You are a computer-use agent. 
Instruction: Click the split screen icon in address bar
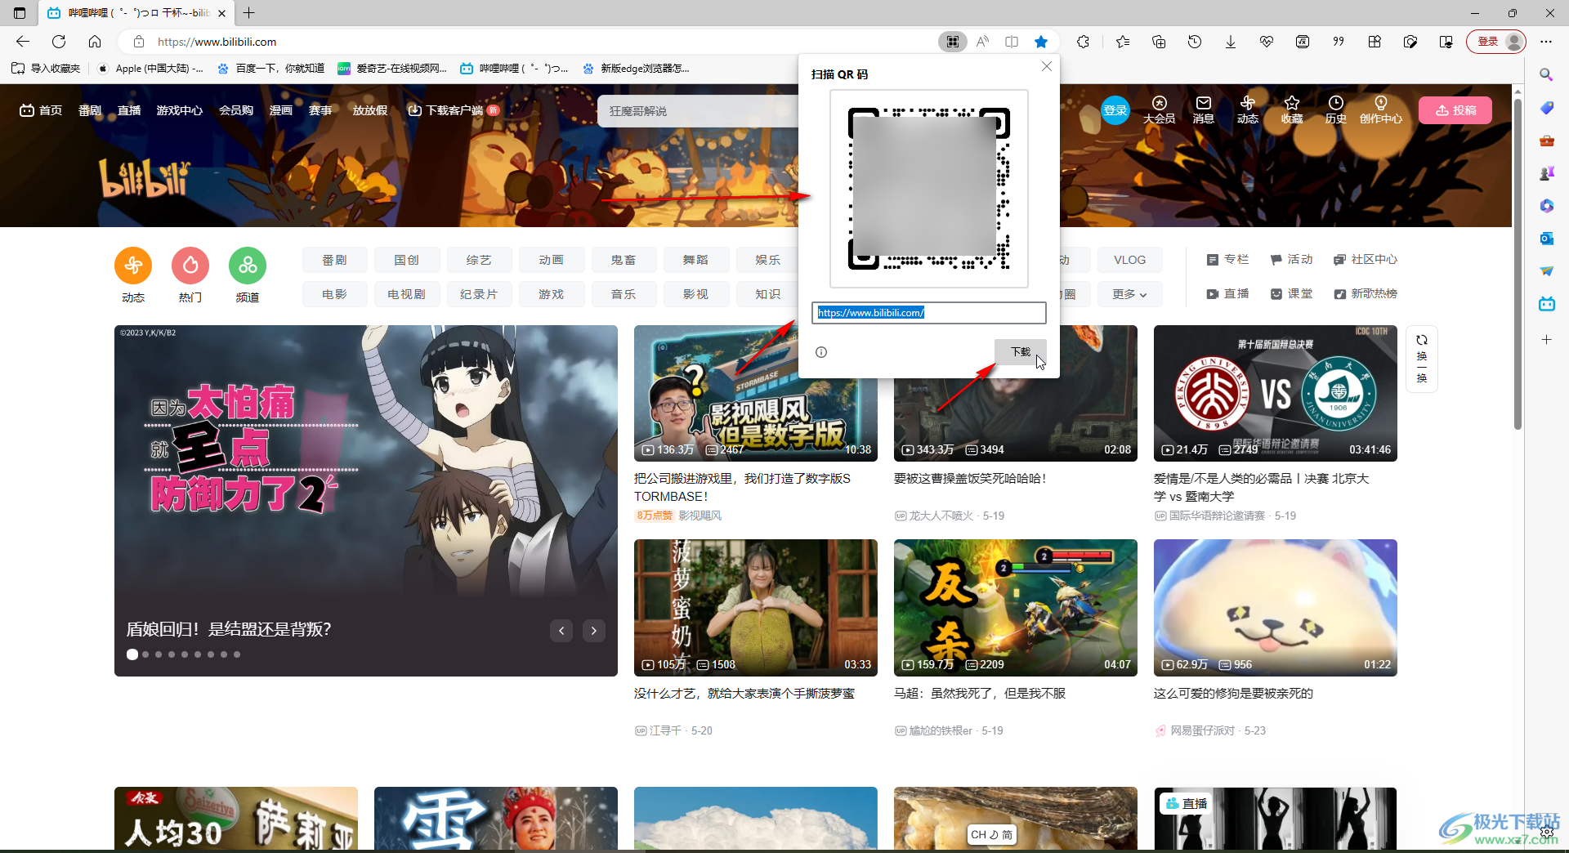click(1012, 42)
